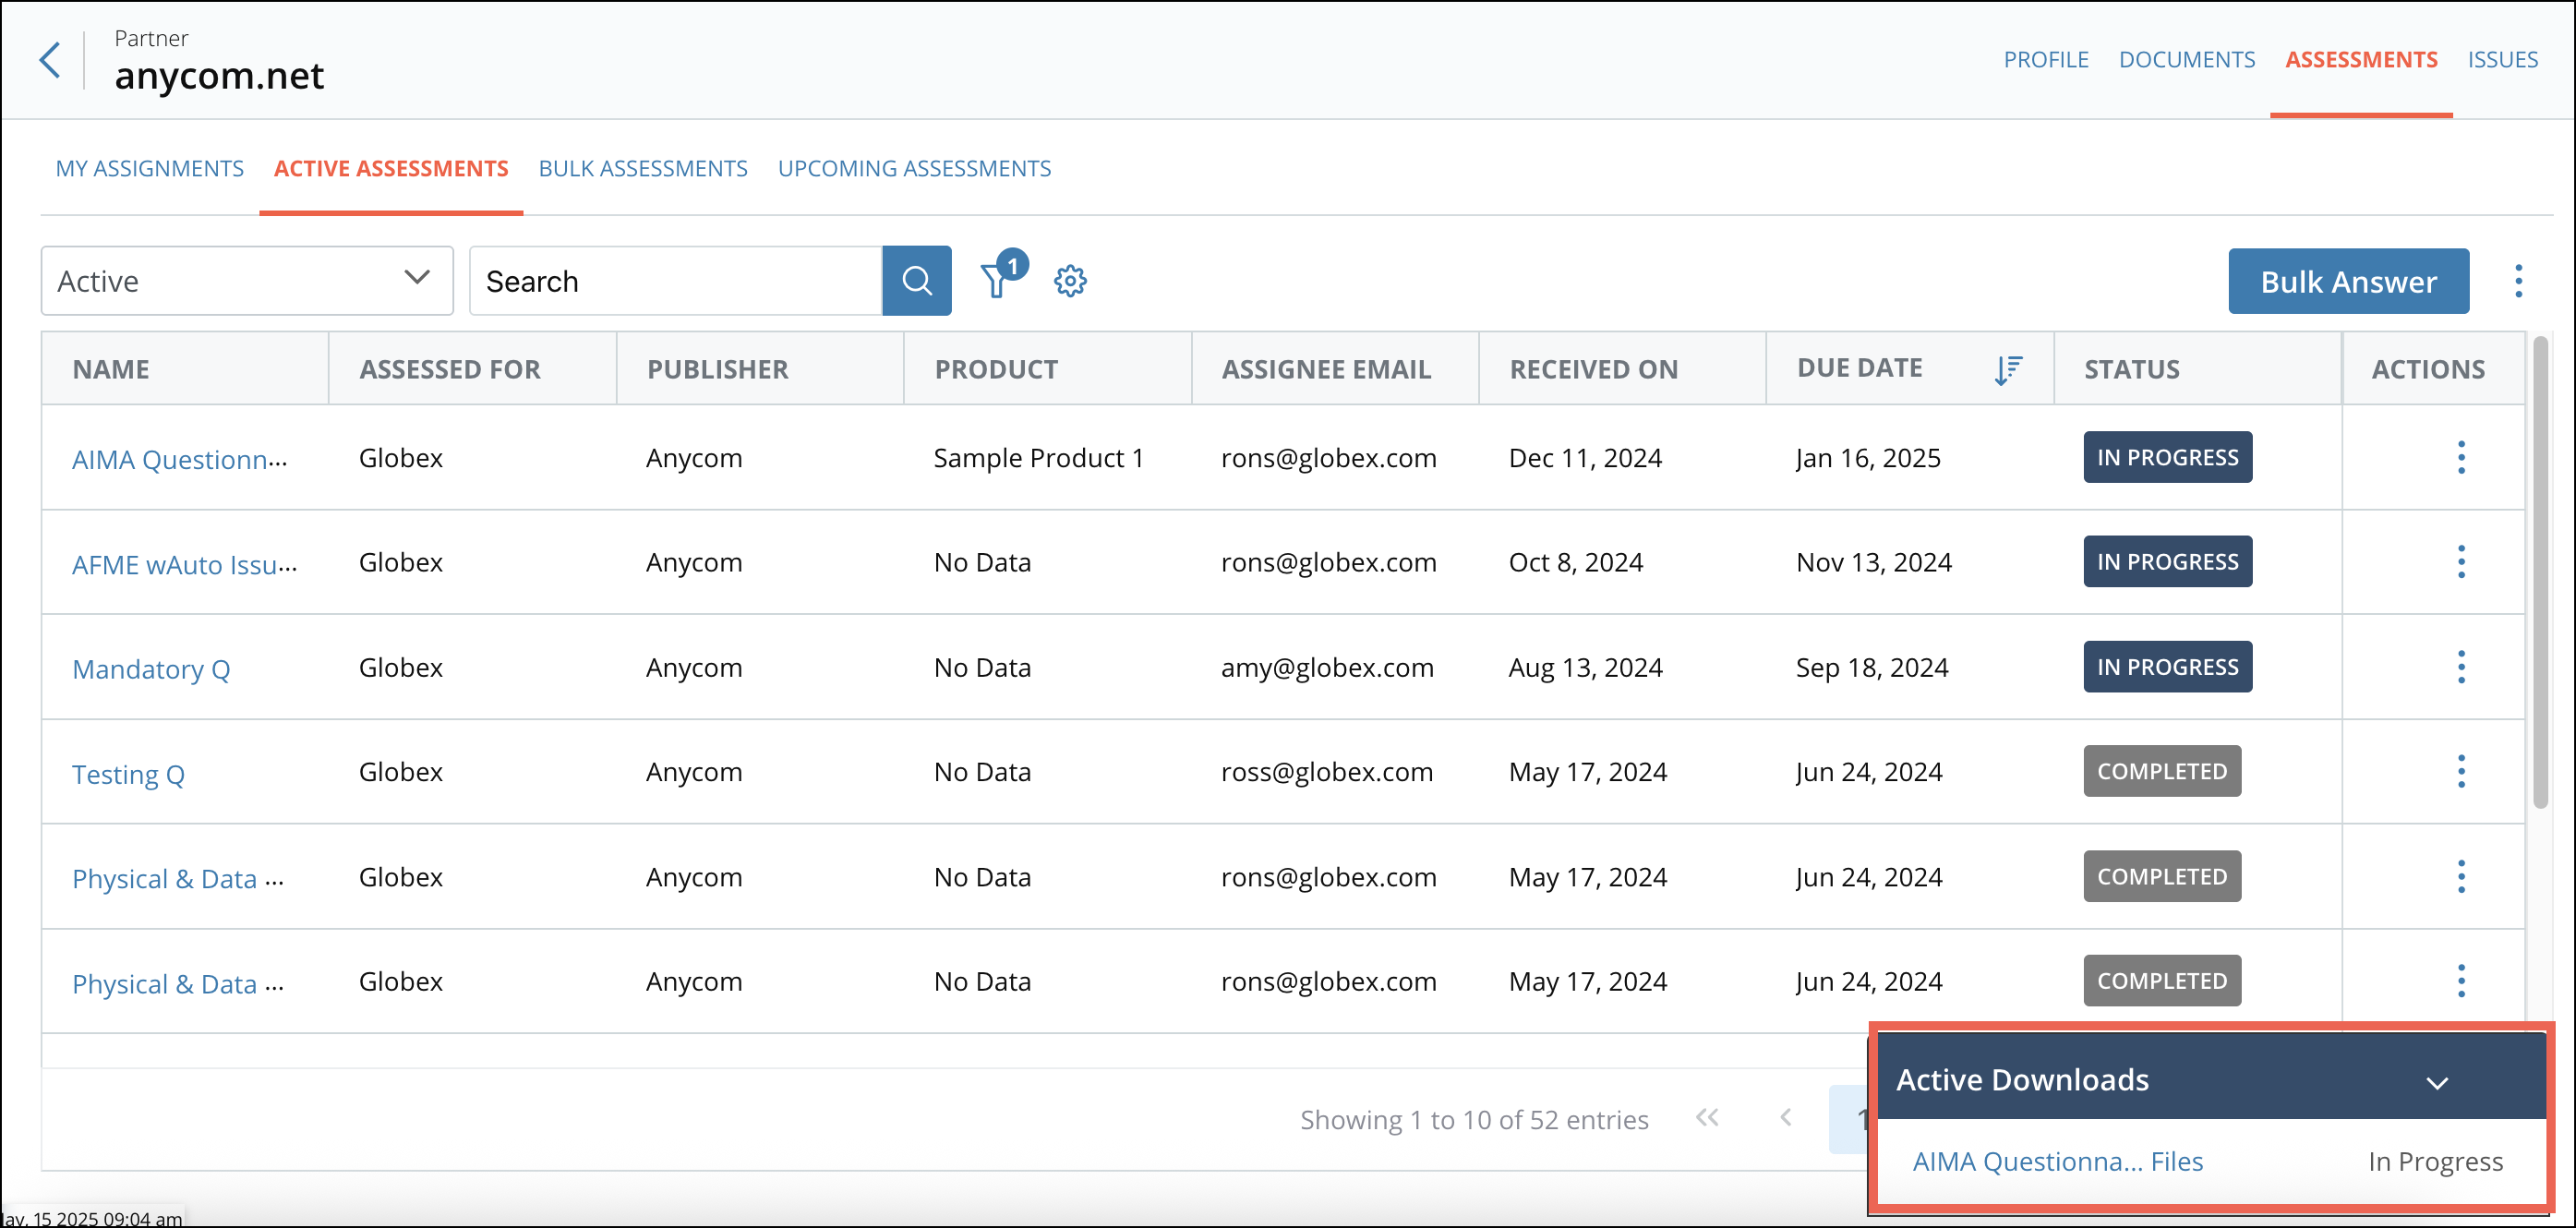The width and height of the screenshot is (2576, 1228).
Task: Open actions menu for AIMA Questionnaire row
Action: [2461, 457]
